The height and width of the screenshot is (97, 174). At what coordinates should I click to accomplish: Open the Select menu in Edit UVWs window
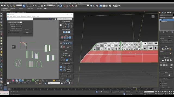click(x=15, y=17)
